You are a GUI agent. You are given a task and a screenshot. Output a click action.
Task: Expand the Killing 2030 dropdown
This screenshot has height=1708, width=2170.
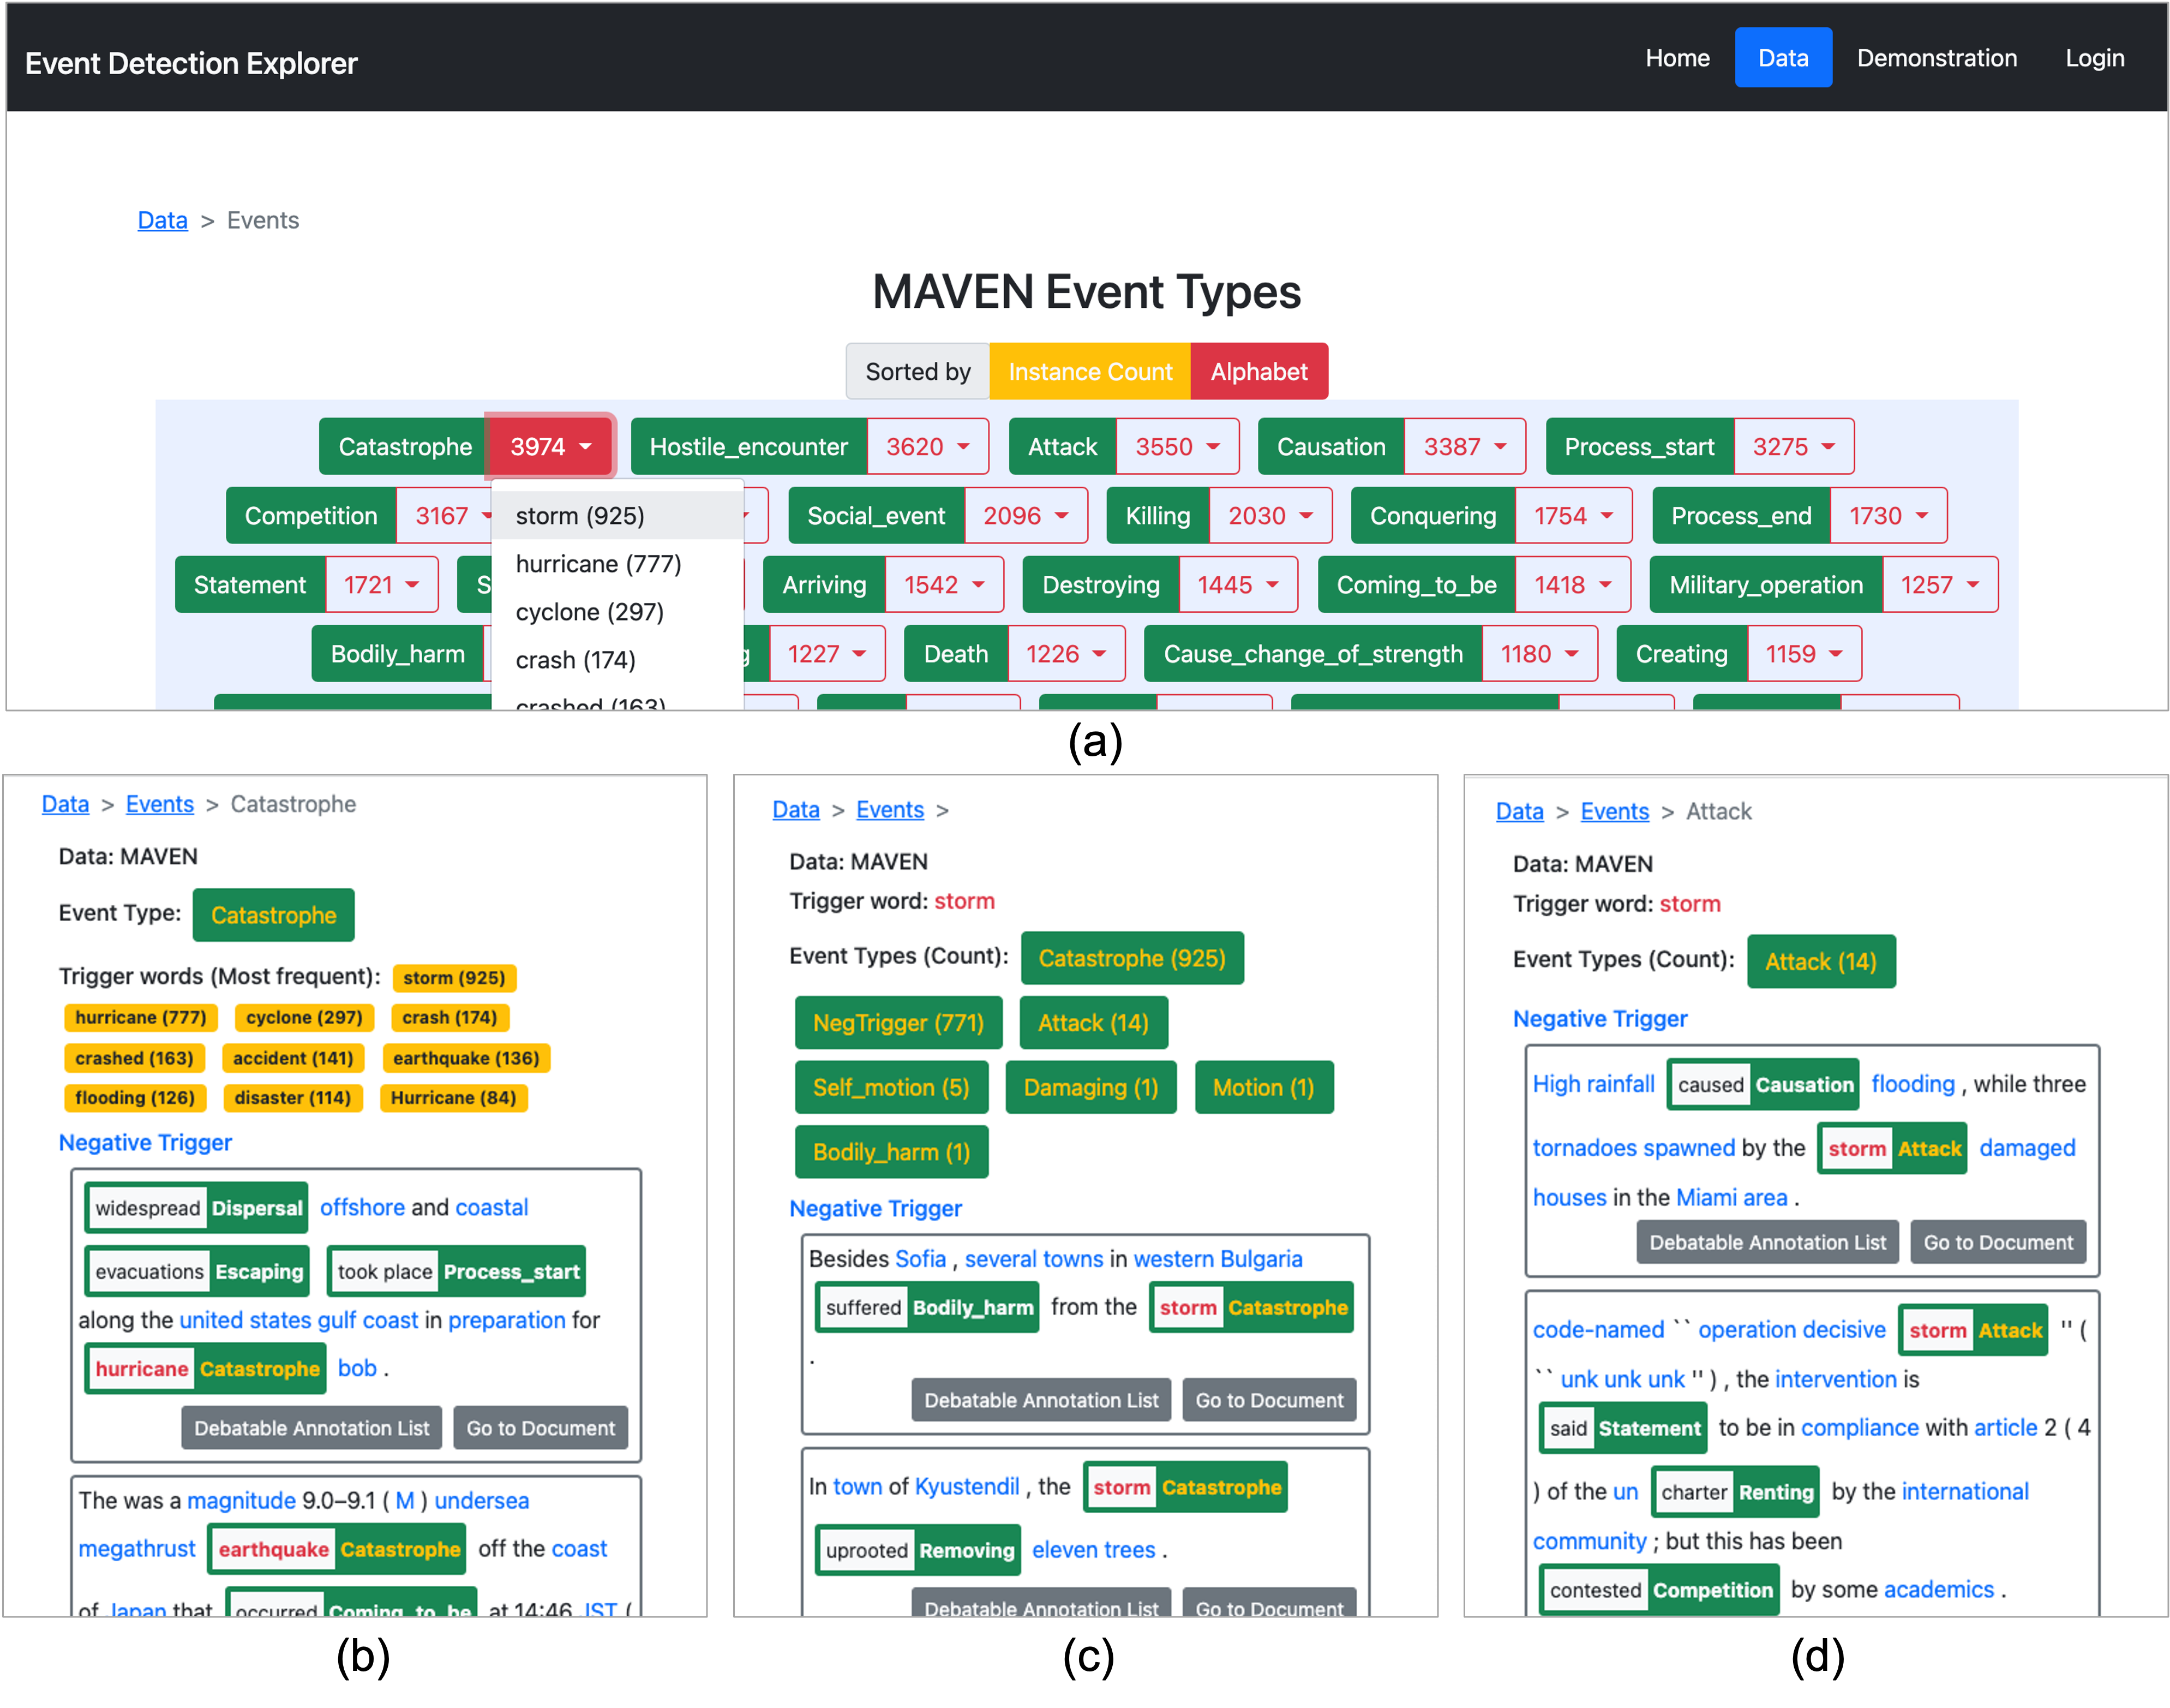click(1269, 515)
